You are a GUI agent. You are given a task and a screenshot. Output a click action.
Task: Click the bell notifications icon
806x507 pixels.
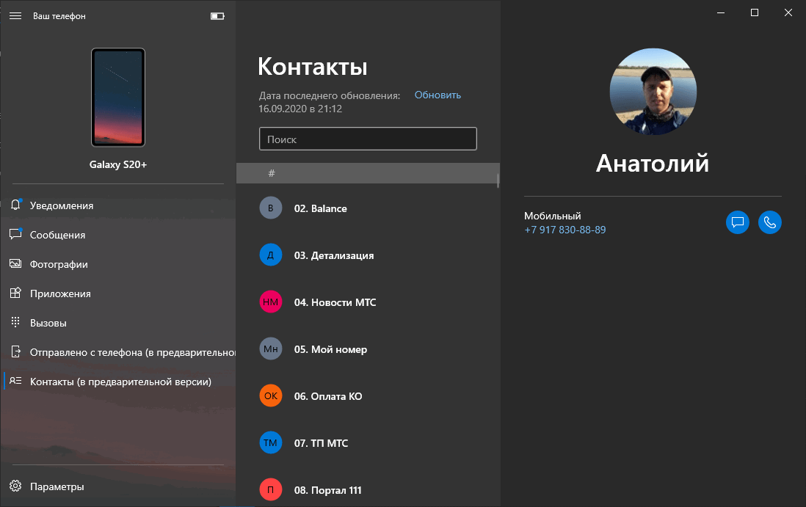click(x=16, y=205)
